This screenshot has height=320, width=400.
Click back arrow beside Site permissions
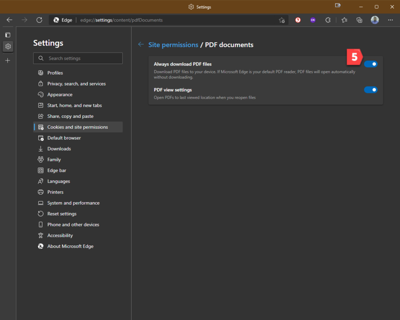tap(141, 44)
